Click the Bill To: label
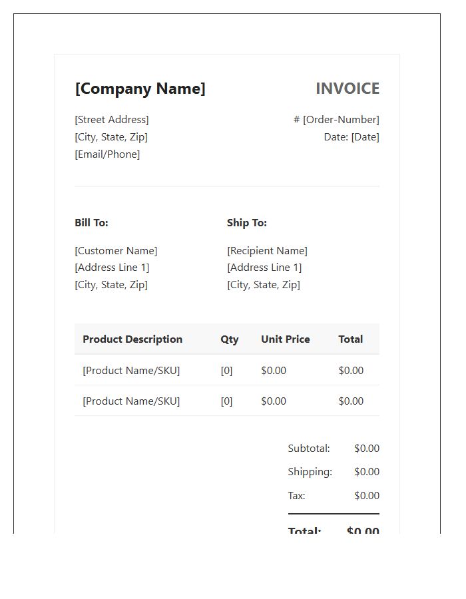The width and height of the screenshot is (466, 599). click(x=92, y=223)
